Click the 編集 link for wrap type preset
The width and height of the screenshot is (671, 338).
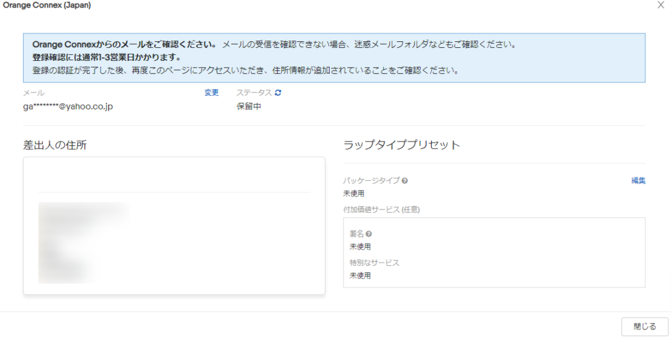(638, 181)
